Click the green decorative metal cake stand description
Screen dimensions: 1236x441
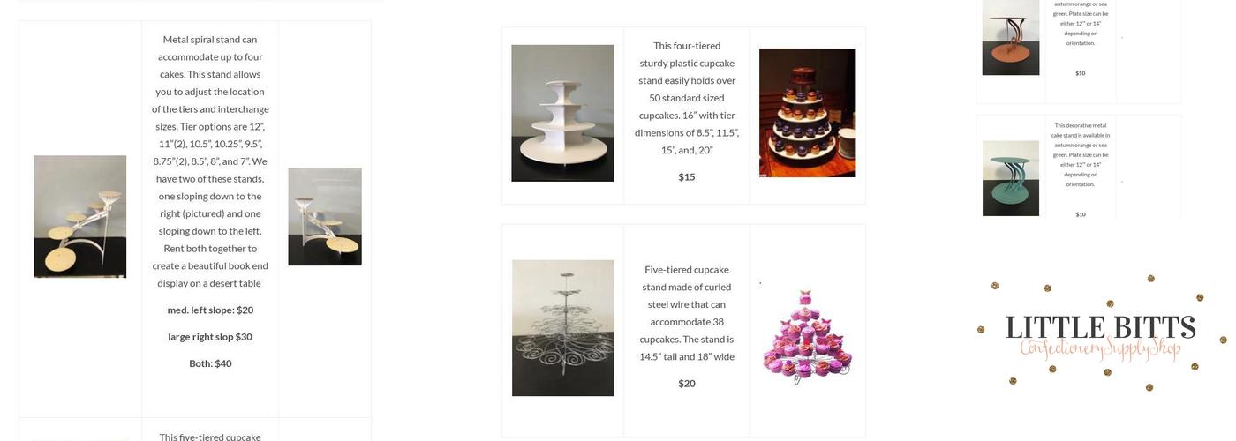pos(1081,154)
